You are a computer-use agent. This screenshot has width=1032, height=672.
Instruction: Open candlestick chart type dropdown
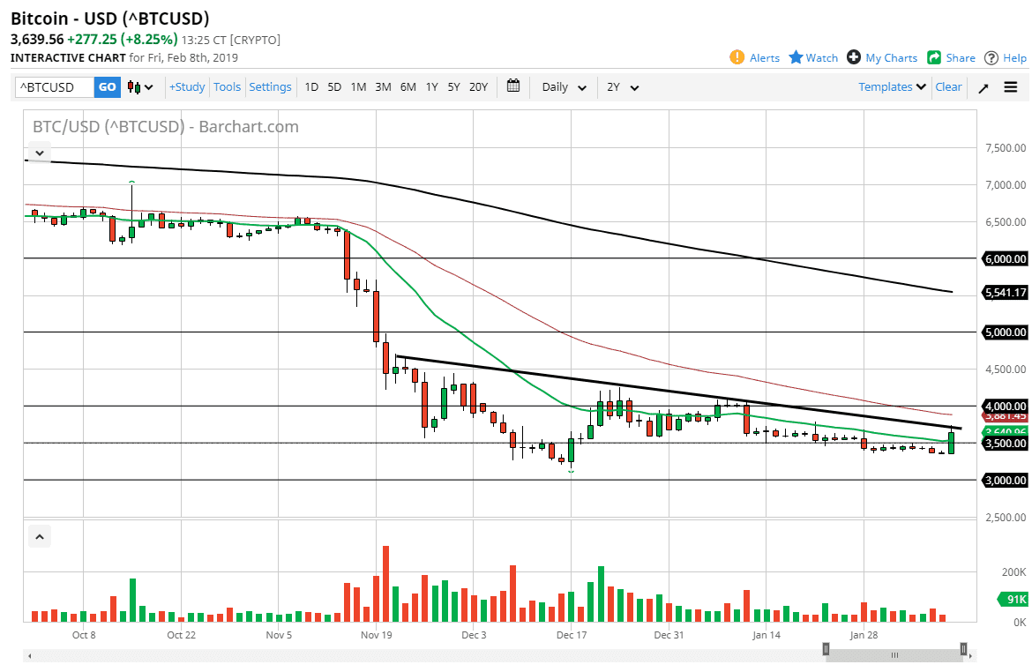[x=139, y=87]
